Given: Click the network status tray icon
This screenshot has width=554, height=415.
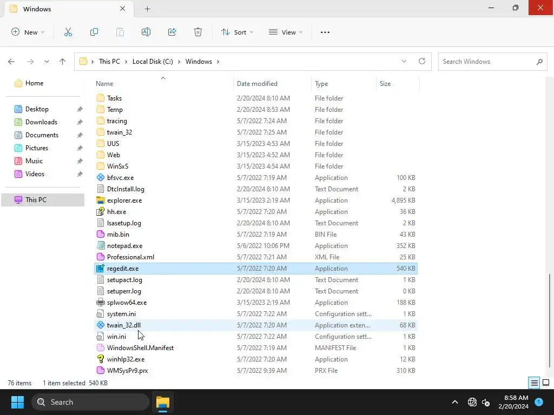Looking at the screenshot, I should pos(472,402).
